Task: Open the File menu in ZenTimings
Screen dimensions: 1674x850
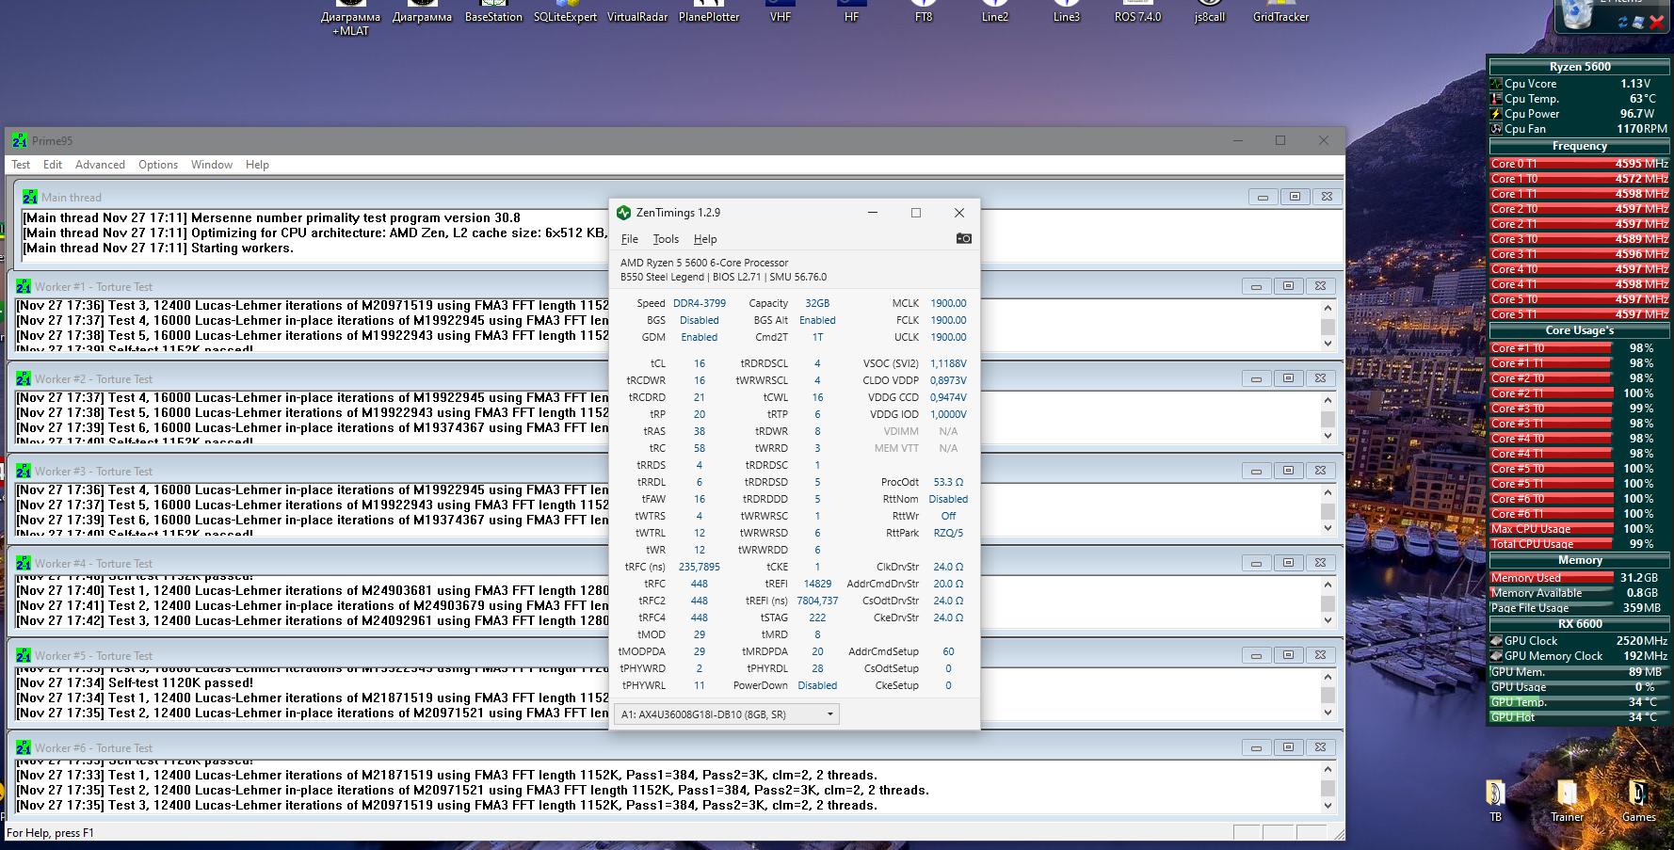Action: pyautogui.click(x=630, y=239)
